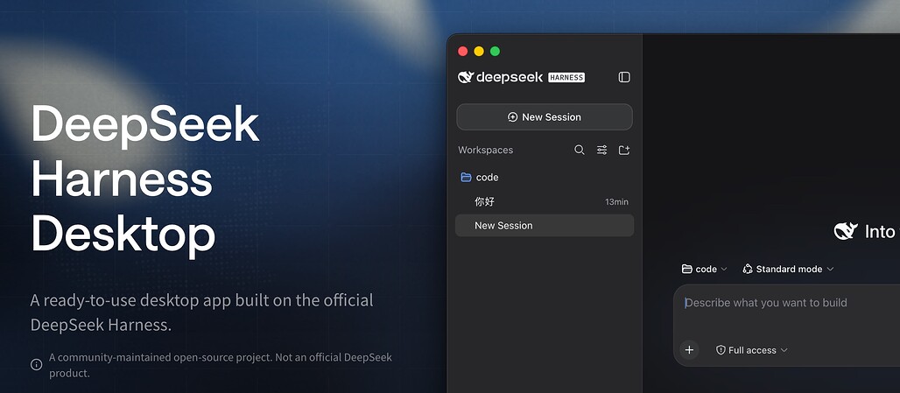Select the New Session list entry
This screenshot has width=900, height=393.
coord(545,226)
